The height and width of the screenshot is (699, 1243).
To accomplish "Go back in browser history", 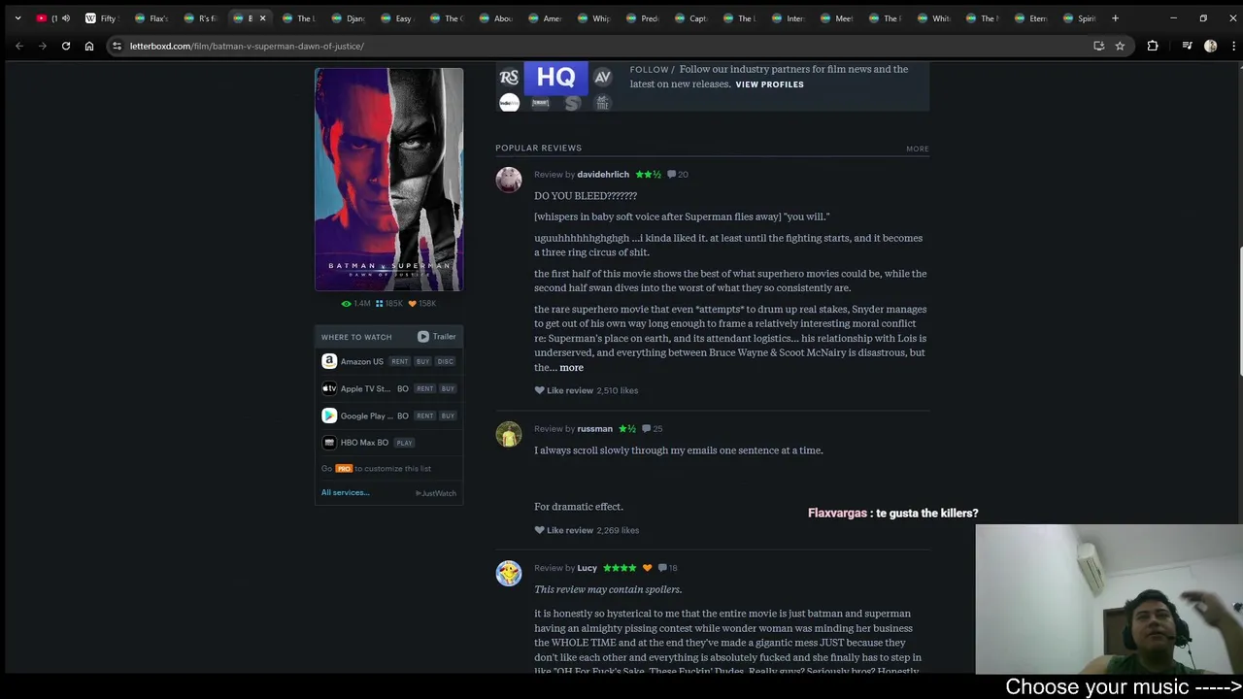I will [x=19, y=46].
